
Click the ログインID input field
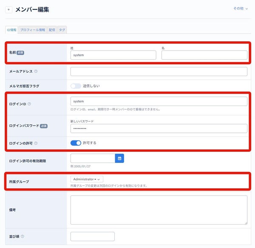[x=159, y=101]
